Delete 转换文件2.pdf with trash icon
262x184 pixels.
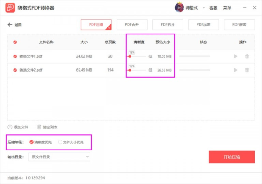click(x=247, y=70)
